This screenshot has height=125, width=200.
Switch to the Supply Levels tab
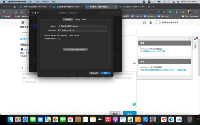80,19
